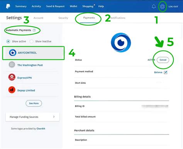The height and width of the screenshot is (149, 183).
Task: Select the ExpressVPN merchant name
Action: [x=25, y=78]
